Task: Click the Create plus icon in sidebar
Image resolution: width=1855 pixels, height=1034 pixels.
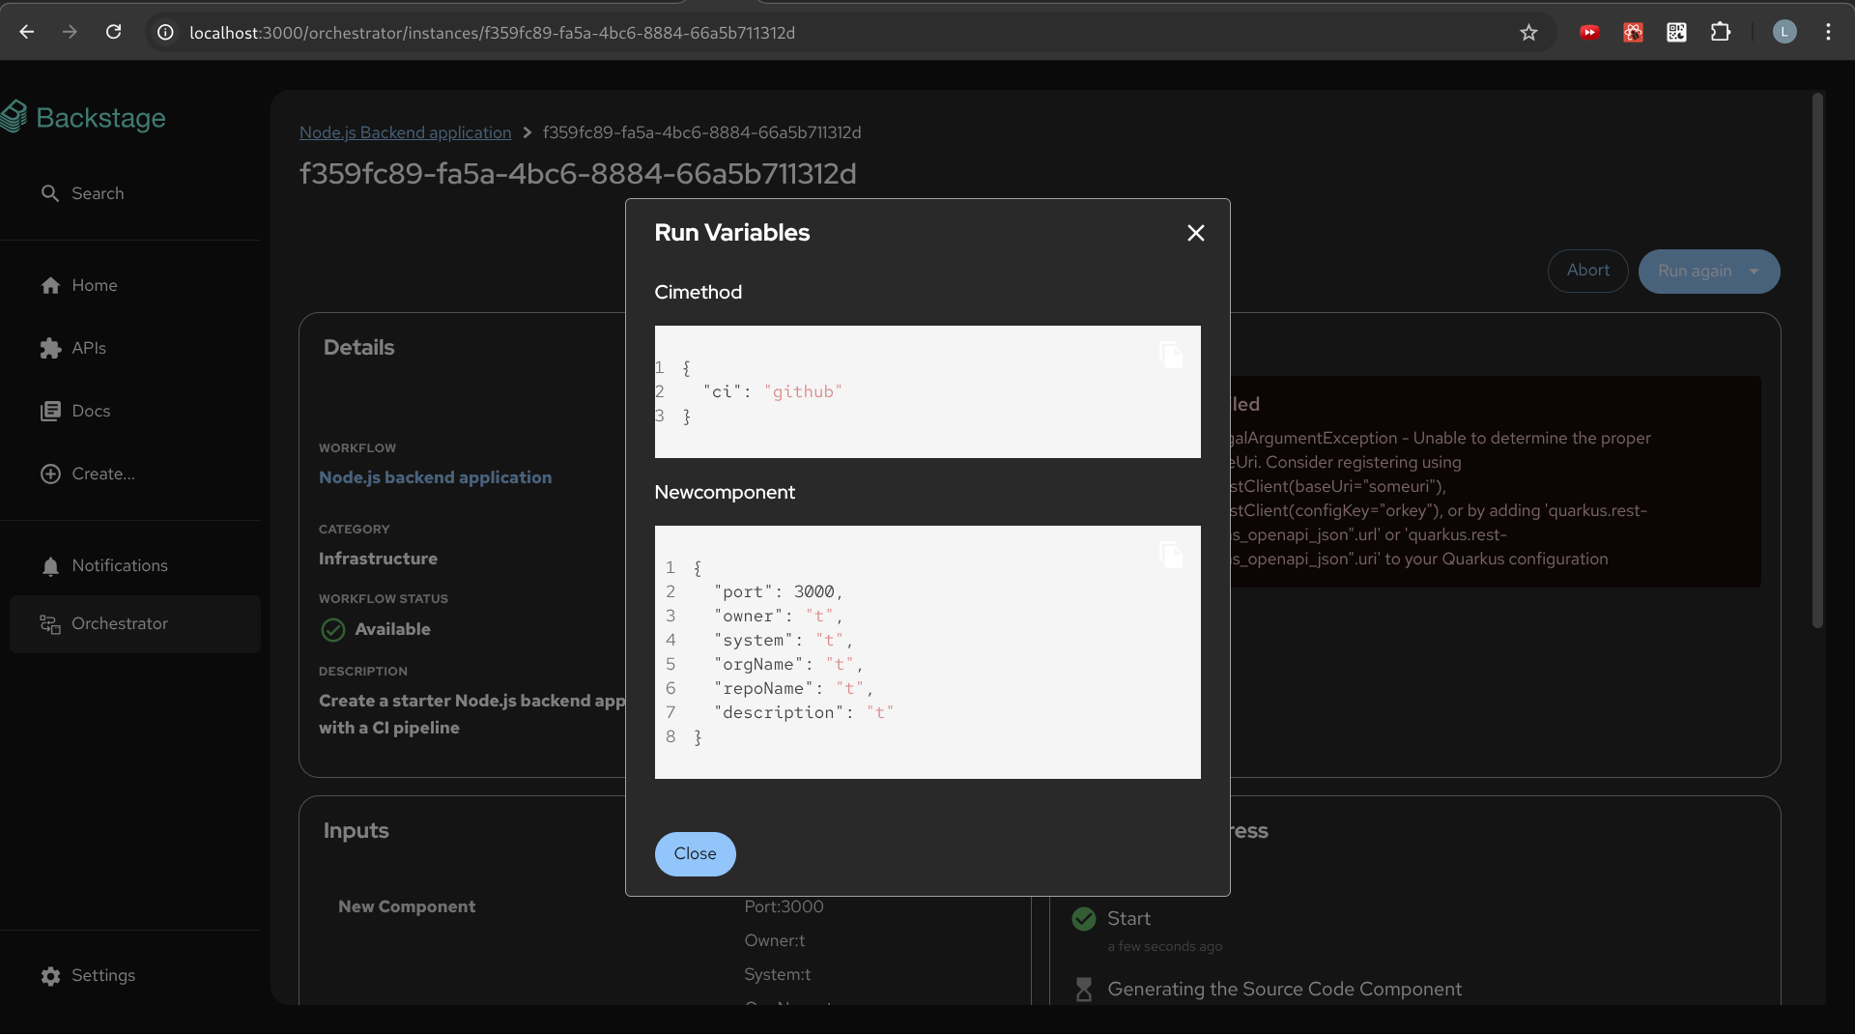Action: click(x=50, y=474)
